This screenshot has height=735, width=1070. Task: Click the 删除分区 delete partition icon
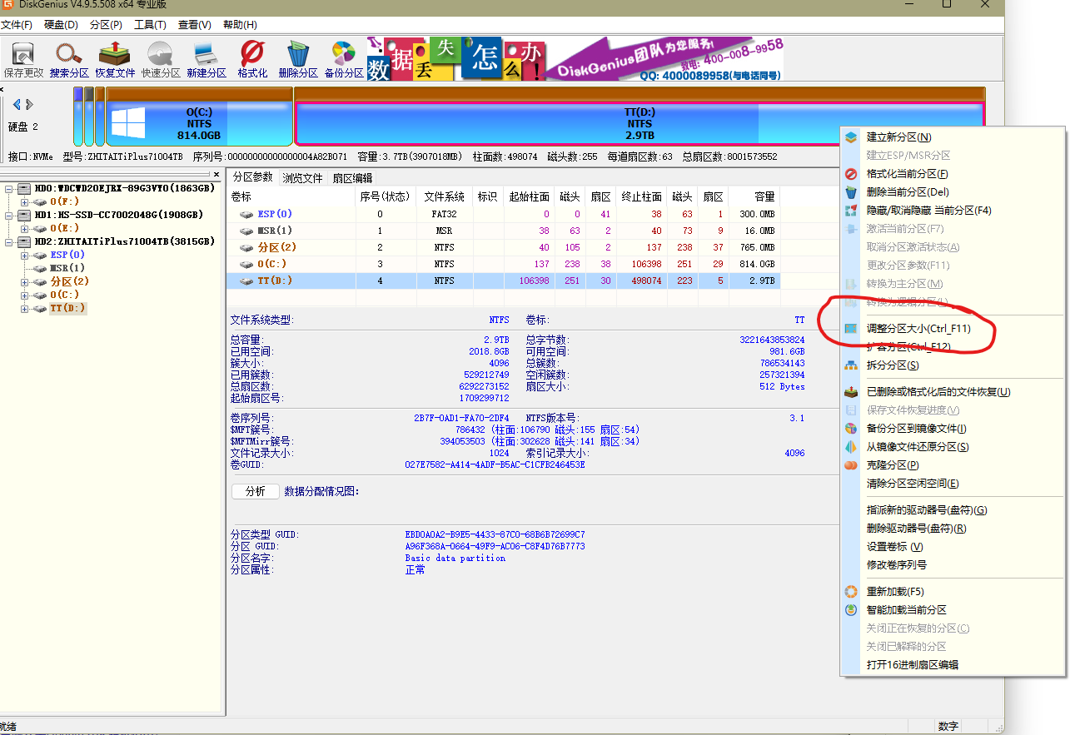click(297, 58)
